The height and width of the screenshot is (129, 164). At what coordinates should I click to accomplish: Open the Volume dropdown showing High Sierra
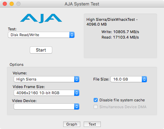tap(46, 79)
